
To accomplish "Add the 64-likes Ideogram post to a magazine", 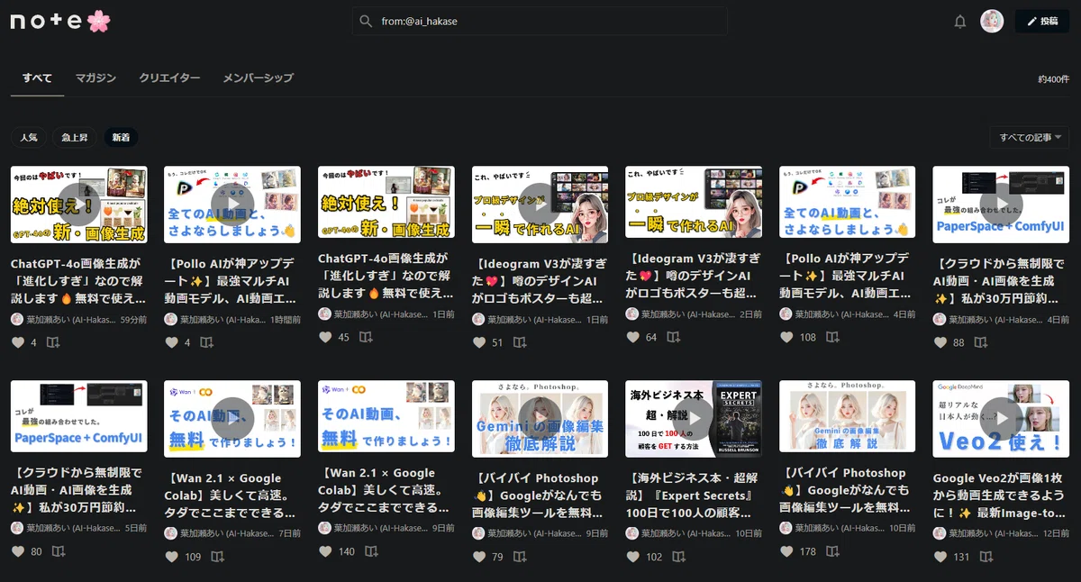I will click(676, 337).
